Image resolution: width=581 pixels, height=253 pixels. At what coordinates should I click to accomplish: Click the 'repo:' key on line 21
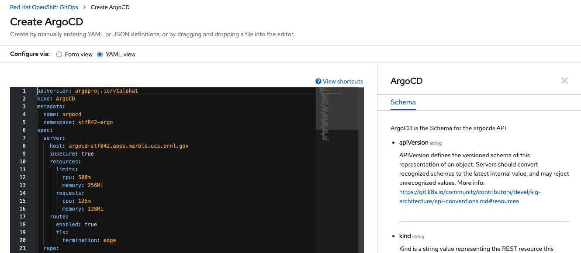coord(51,248)
